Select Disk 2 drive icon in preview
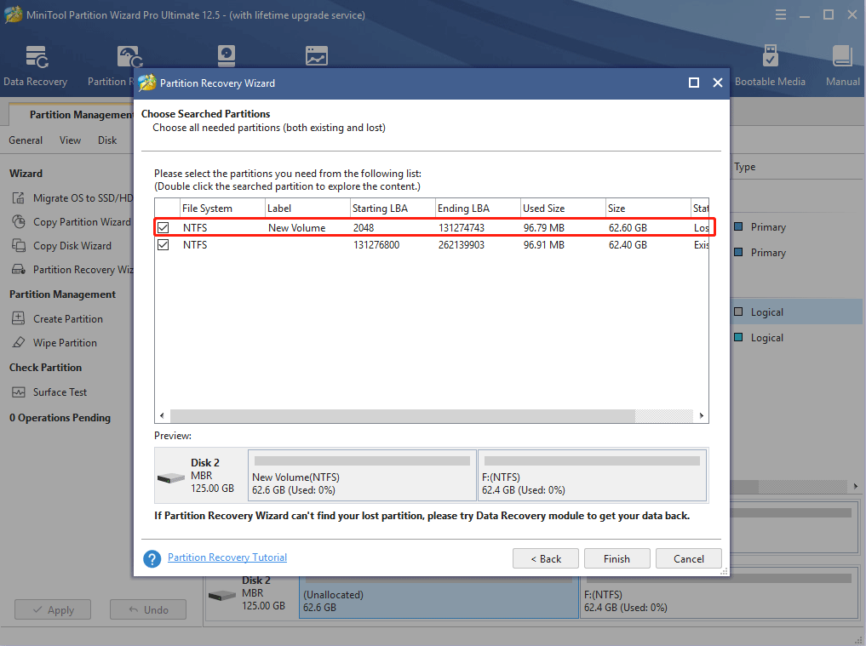The height and width of the screenshot is (646, 866). (171, 477)
